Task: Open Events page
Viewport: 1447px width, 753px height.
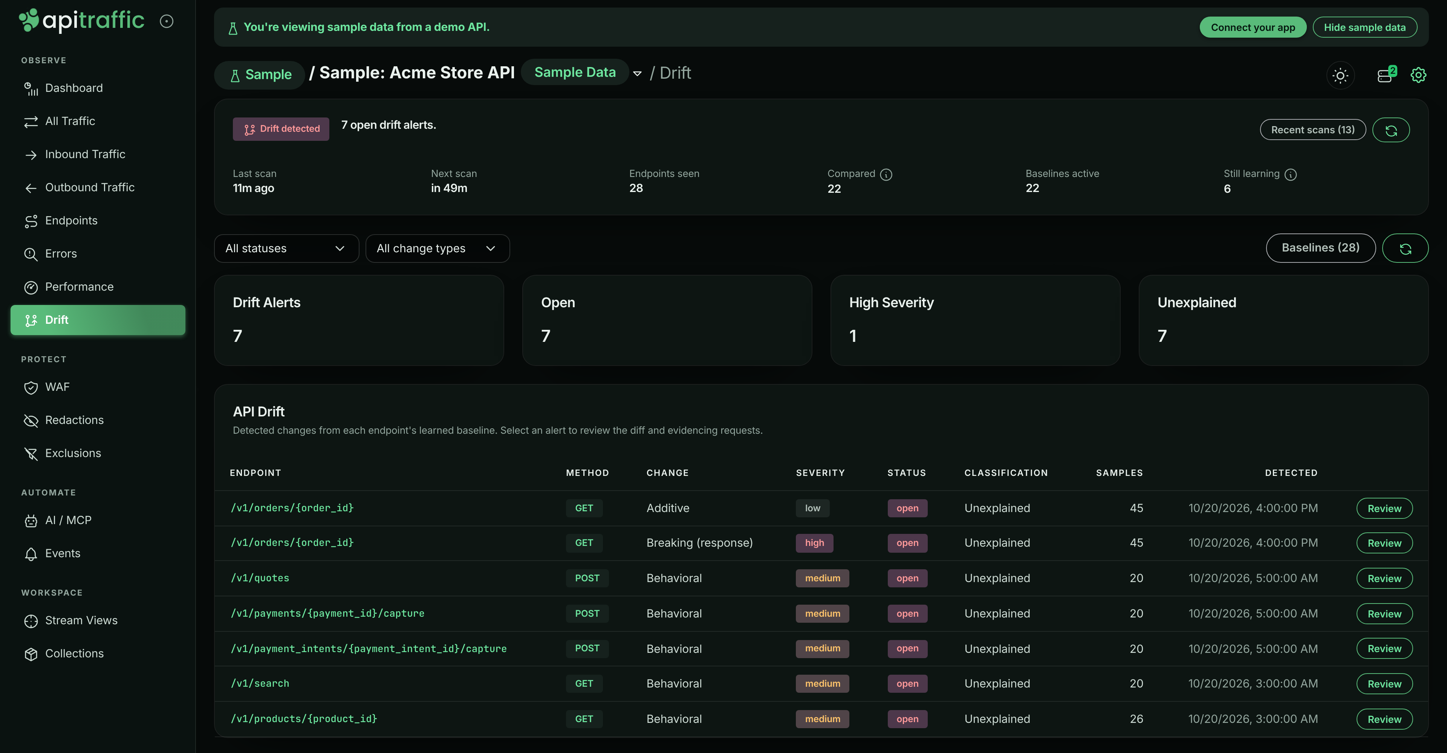Action: (98, 553)
